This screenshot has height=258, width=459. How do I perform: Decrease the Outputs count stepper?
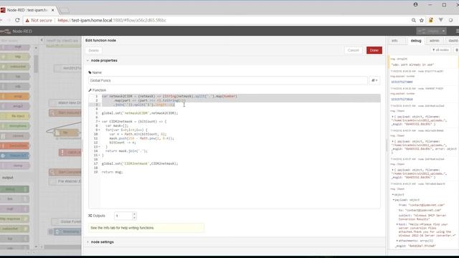point(134,218)
